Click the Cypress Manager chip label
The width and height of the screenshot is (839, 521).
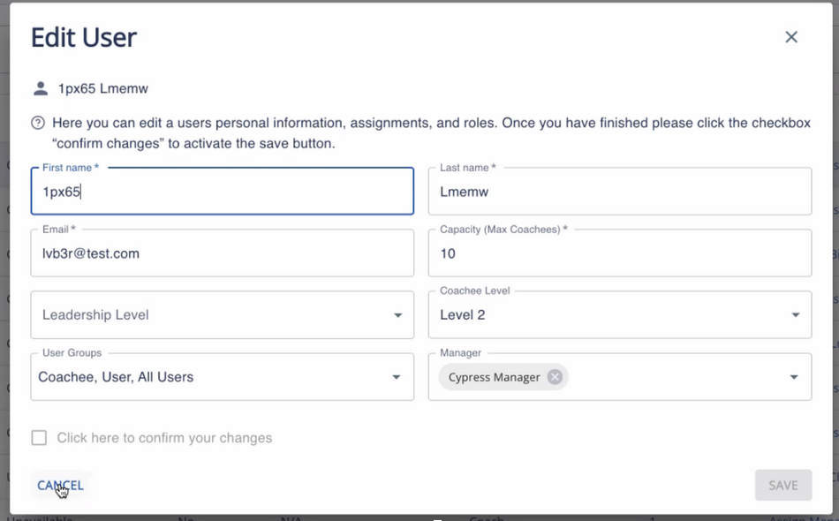[494, 377]
